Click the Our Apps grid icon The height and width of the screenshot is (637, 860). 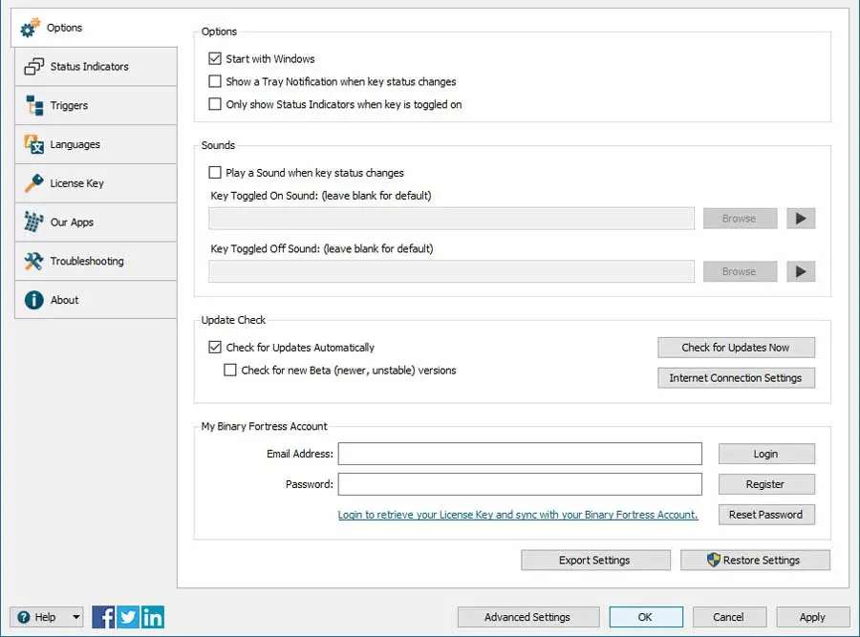pyautogui.click(x=33, y=223)
